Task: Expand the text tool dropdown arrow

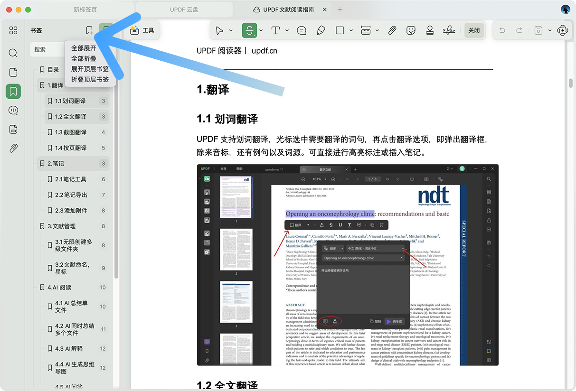Action: [287, 30]
